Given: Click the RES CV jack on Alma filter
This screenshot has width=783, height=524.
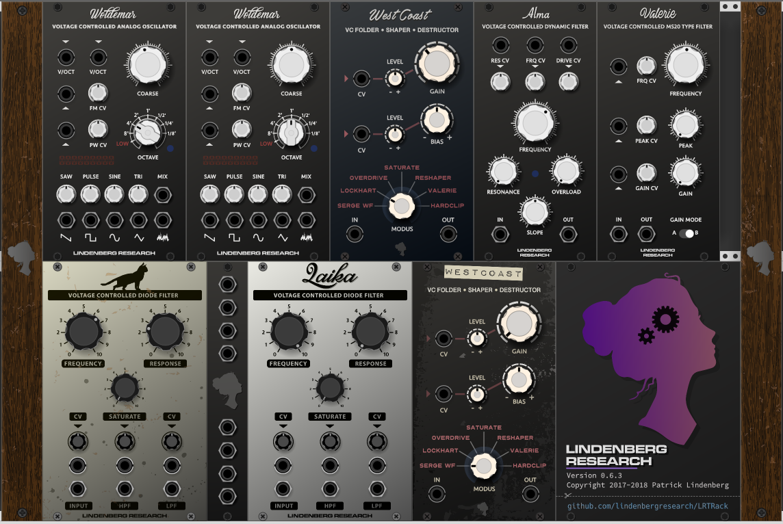Looking at the screenshot, I should point(500,45).
